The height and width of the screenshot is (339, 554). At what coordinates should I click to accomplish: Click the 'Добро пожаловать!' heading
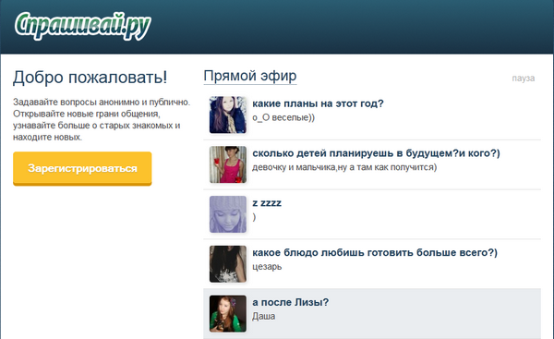click(x=90, y=78)
